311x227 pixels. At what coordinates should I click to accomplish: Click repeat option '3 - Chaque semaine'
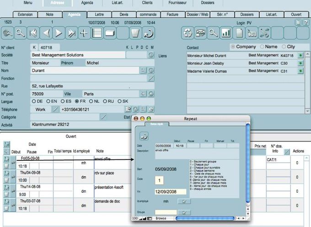202,170
